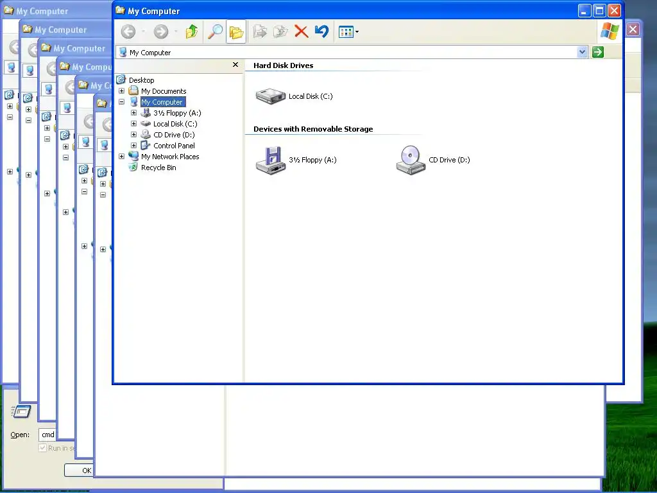Click the Run dialog program icon
657x493 pixels.
21,412
